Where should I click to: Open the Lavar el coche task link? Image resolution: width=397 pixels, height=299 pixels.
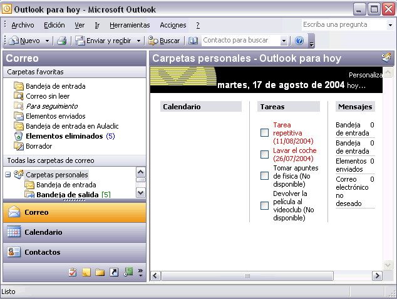pyautogui.click(x=295, y=154)
